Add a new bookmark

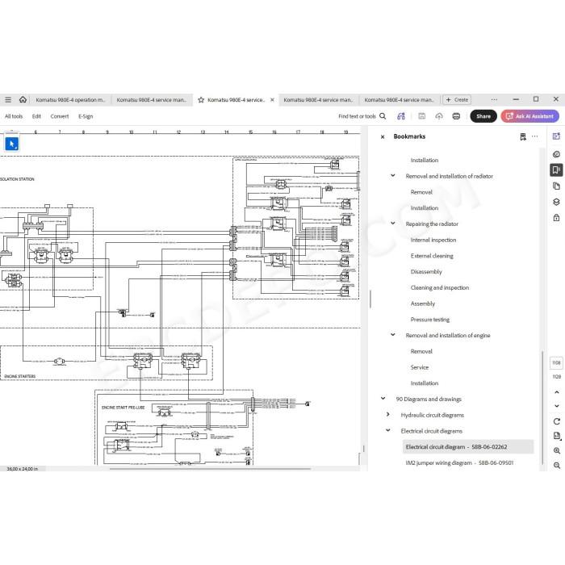[523, 136]
